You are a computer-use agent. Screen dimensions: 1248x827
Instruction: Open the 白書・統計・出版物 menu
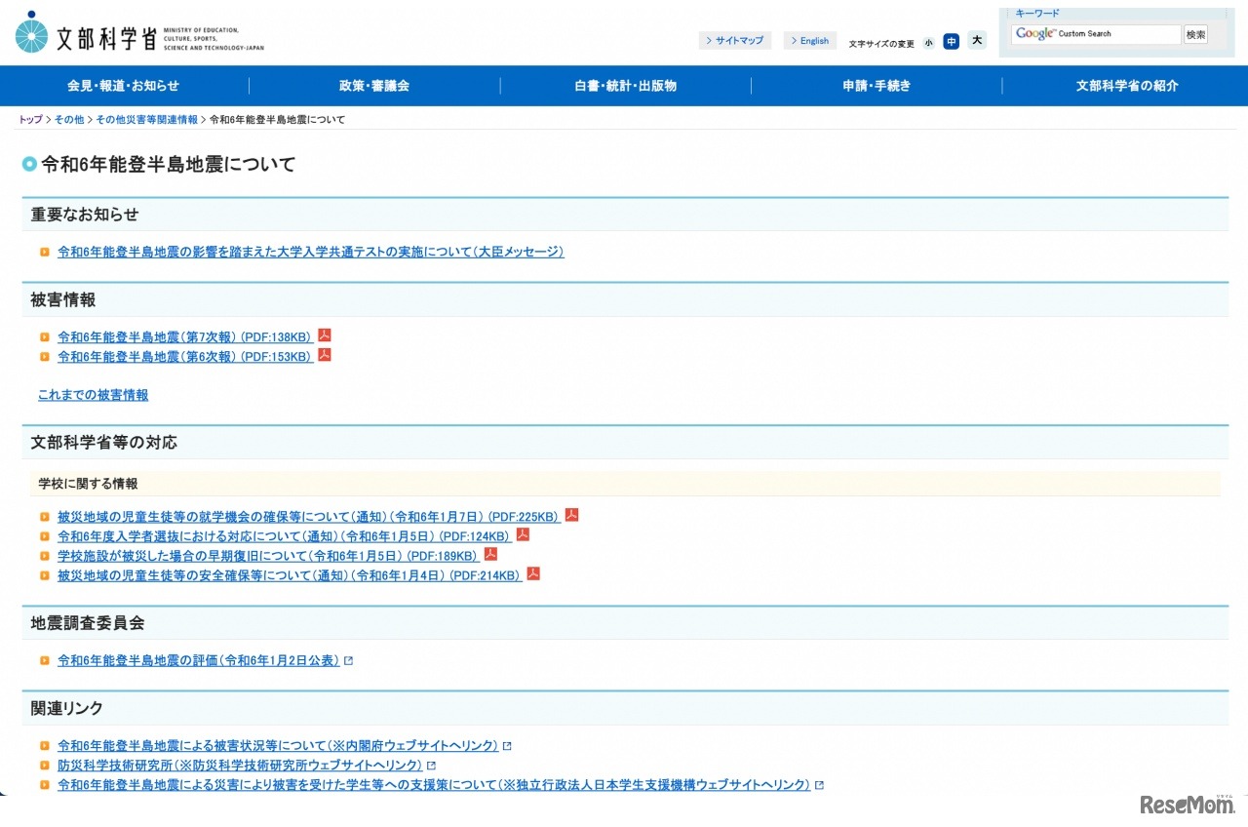[625, 86]
